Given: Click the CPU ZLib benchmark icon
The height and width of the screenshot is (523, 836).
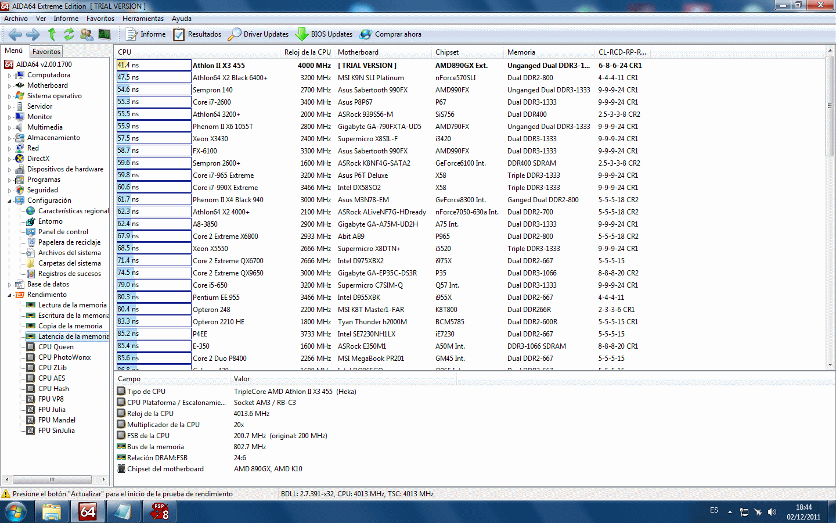Looking at the screenshot, I should click(x=31, y=368).
